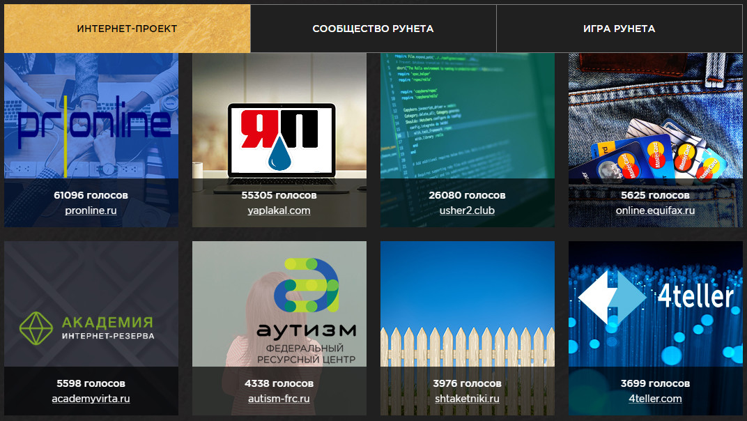Click the Аутизм федеральный ресурсный центр logo

pos(307,311)
